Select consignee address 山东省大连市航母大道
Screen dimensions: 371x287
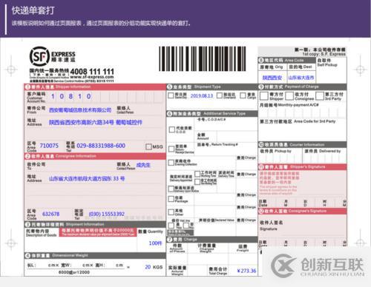click(x=87, y=178)
